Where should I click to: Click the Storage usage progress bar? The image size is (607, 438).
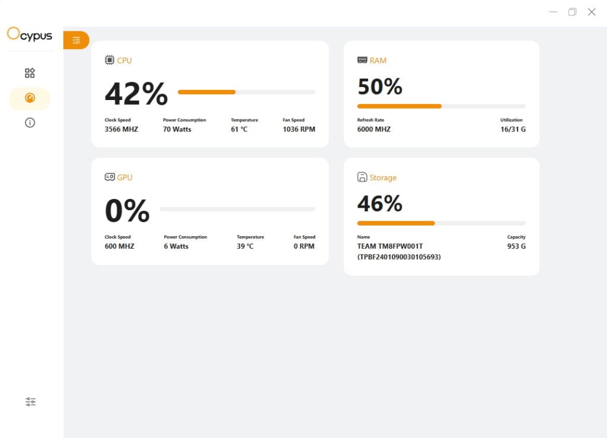(441, 223)
